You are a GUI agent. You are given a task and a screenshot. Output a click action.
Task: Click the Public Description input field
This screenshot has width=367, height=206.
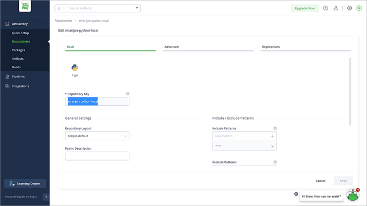click(x=97, y=156)
